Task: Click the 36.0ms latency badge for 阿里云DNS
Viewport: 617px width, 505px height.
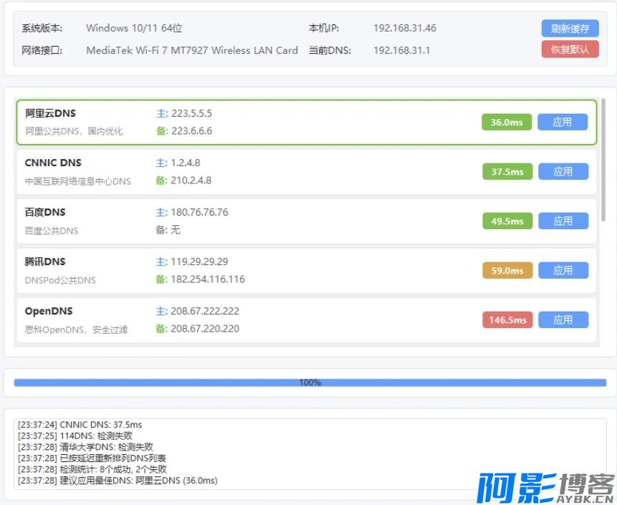Action: click(x=507, y=122)
